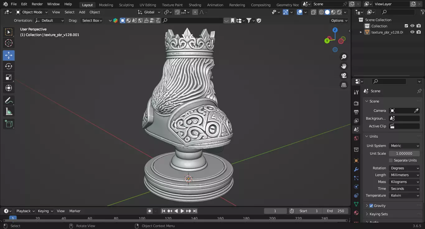This screenshot has width=425, height=229.
Task: Open Unit System Metric dropdown
Action: point(404,146)
